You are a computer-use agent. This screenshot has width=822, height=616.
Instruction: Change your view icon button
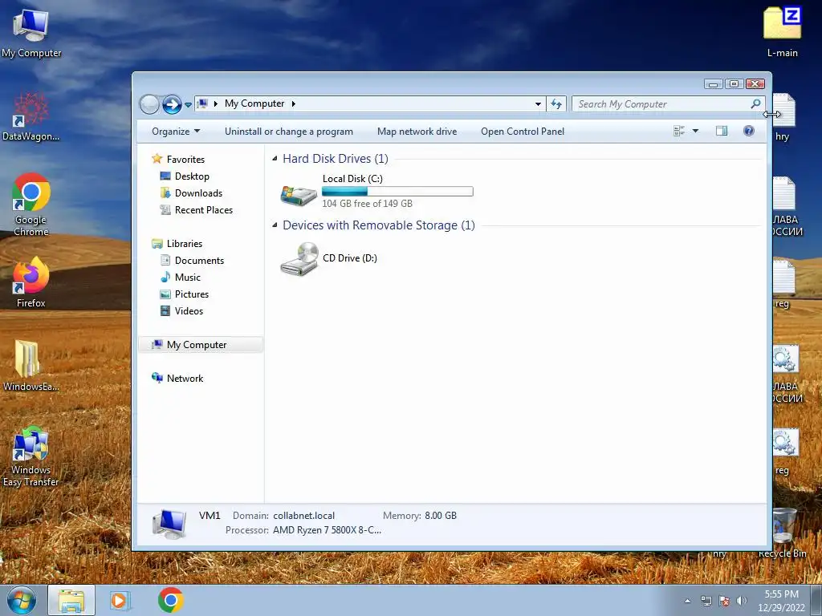tap(679, 131)
